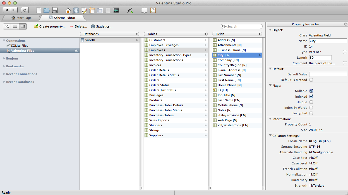Open the home Start Page icon
The height and width of the screenshot is (195, 348).
pos(68,11)
